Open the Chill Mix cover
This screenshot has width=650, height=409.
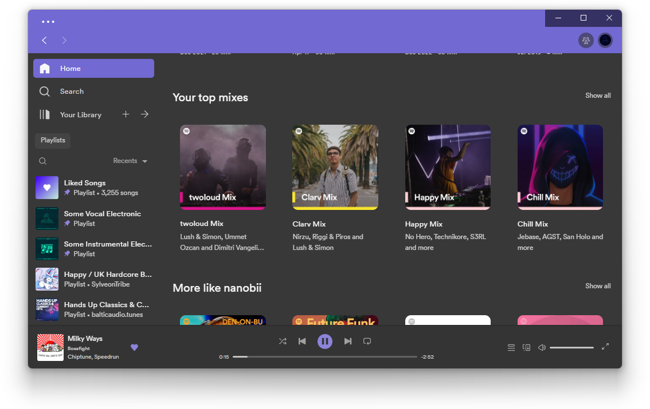(x=561, y=168)
